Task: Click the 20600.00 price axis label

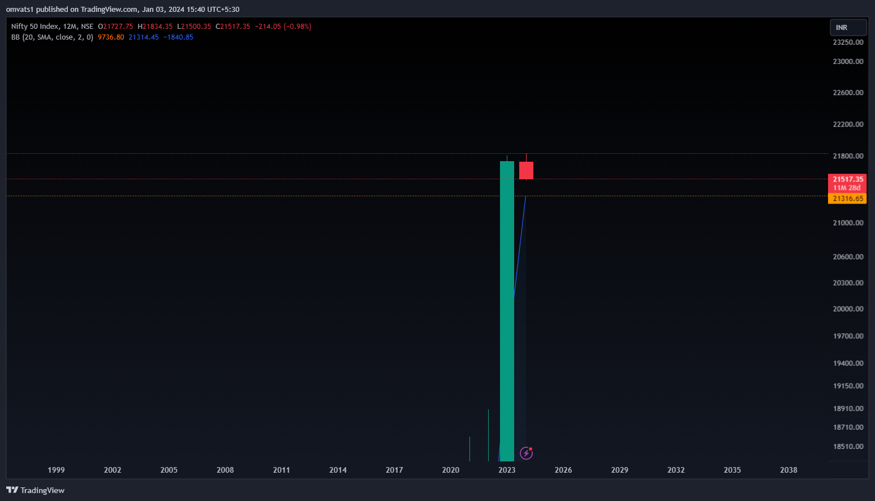Action: click(x=848, y=257)
